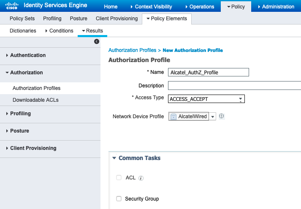Viewport: 301px width, 209px height.
Task: Open the Network Device Profile target icon
Action: [x=221, y=116]
